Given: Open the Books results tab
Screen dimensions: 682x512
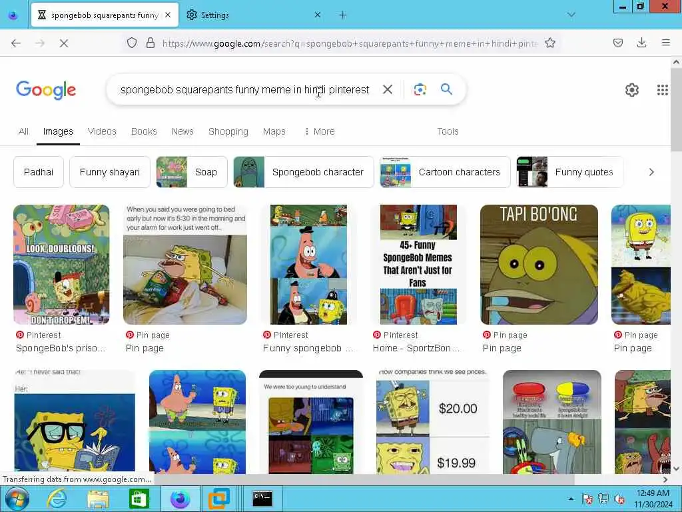Looking at the screenshot, I should [144, 131].
